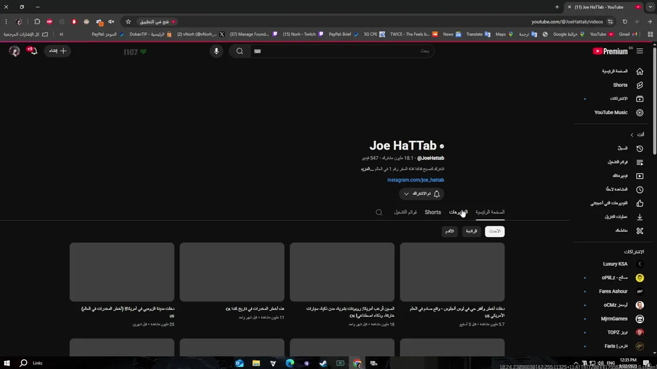Click the search magnifier button

[240, 51]
